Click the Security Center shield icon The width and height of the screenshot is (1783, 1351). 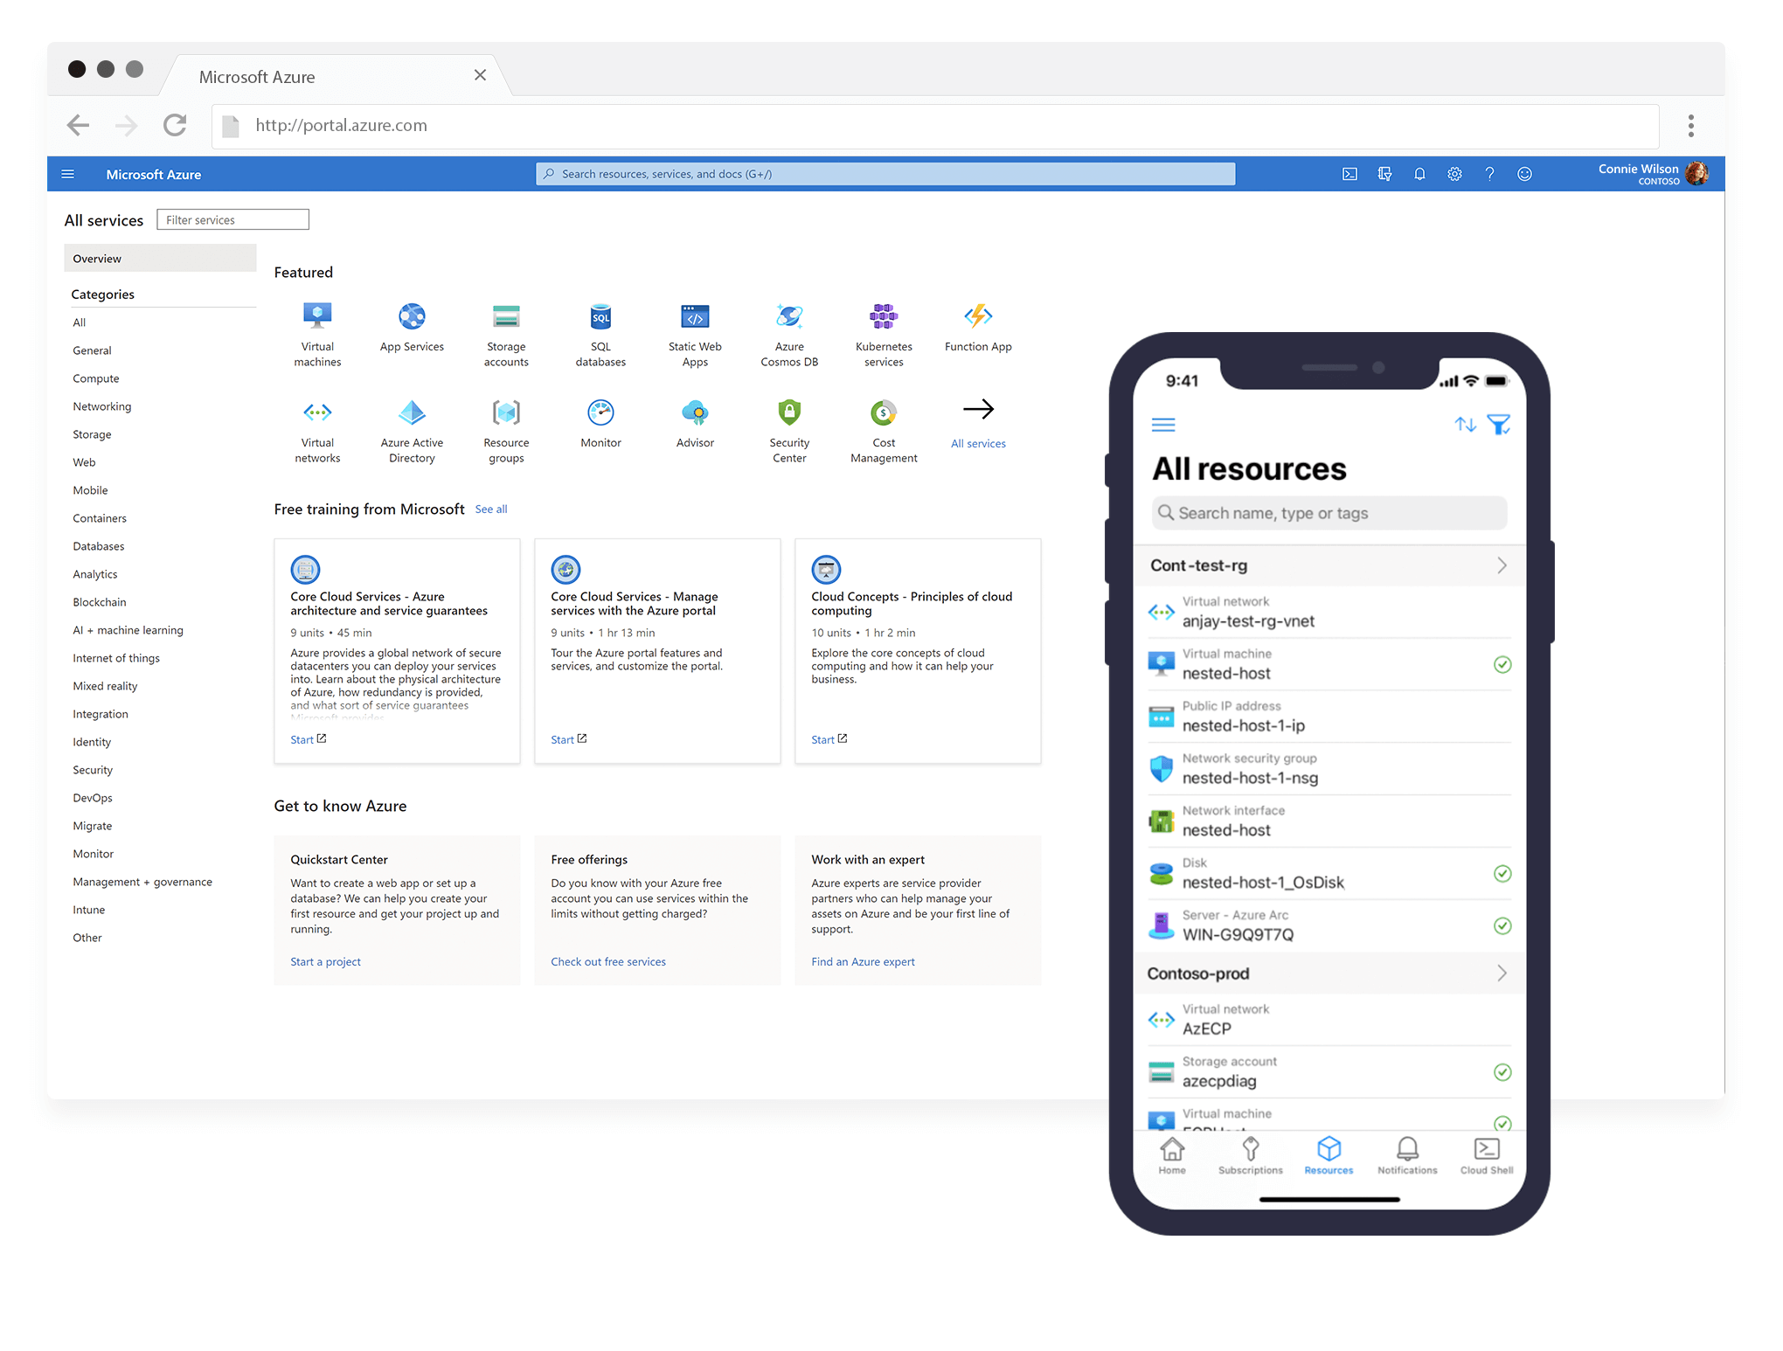pos(788,412)
